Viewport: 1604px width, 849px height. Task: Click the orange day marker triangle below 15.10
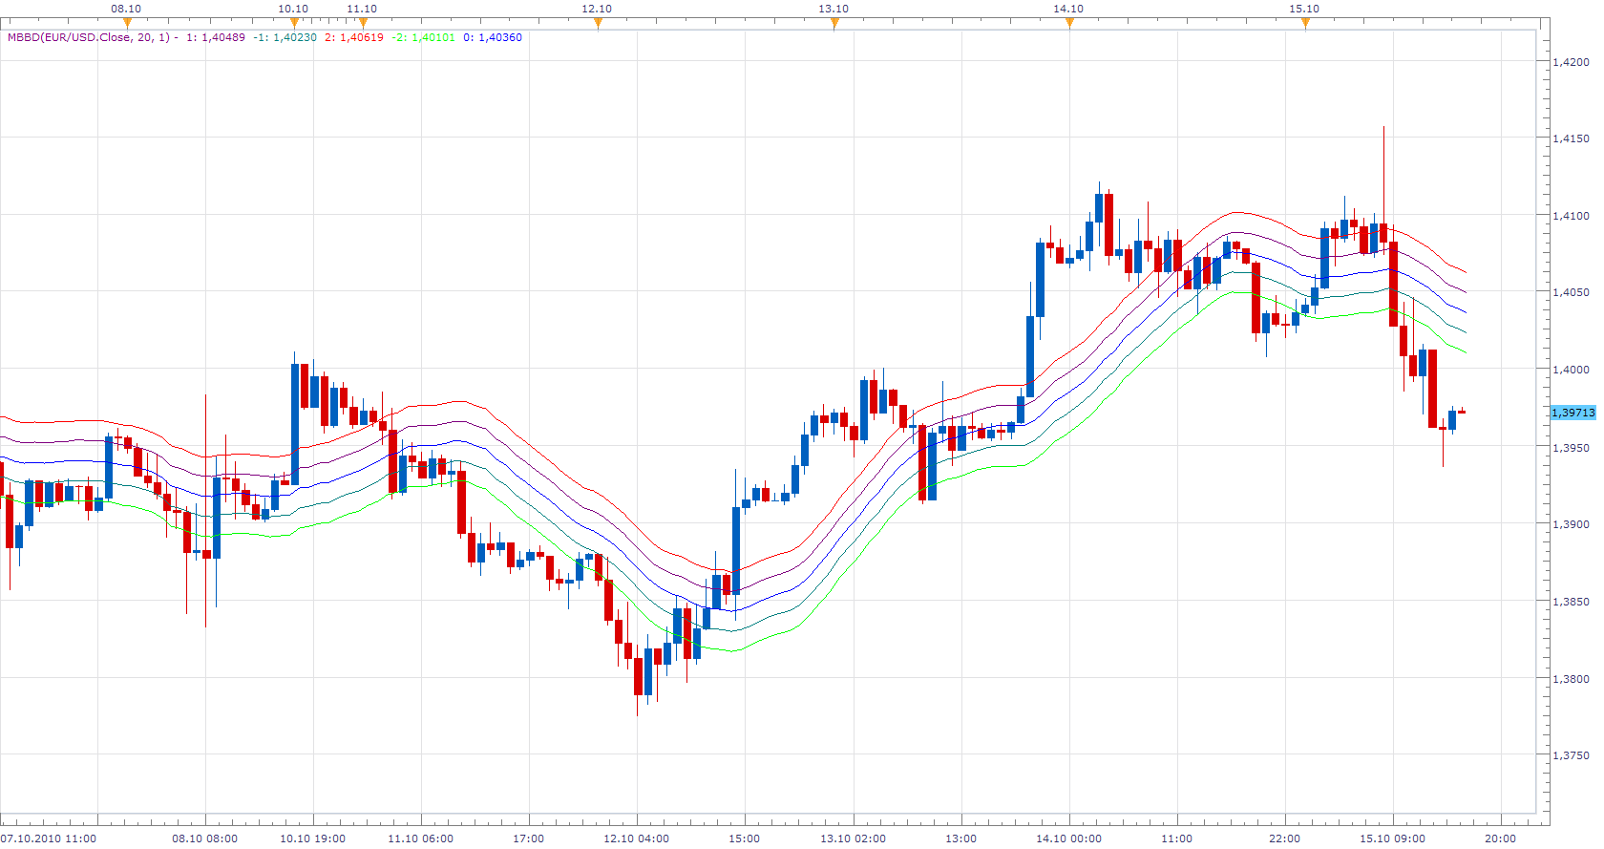coord(1305,23)
